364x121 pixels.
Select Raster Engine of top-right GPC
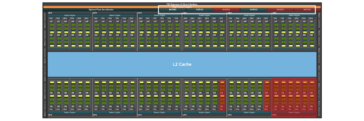coord(294,15)
